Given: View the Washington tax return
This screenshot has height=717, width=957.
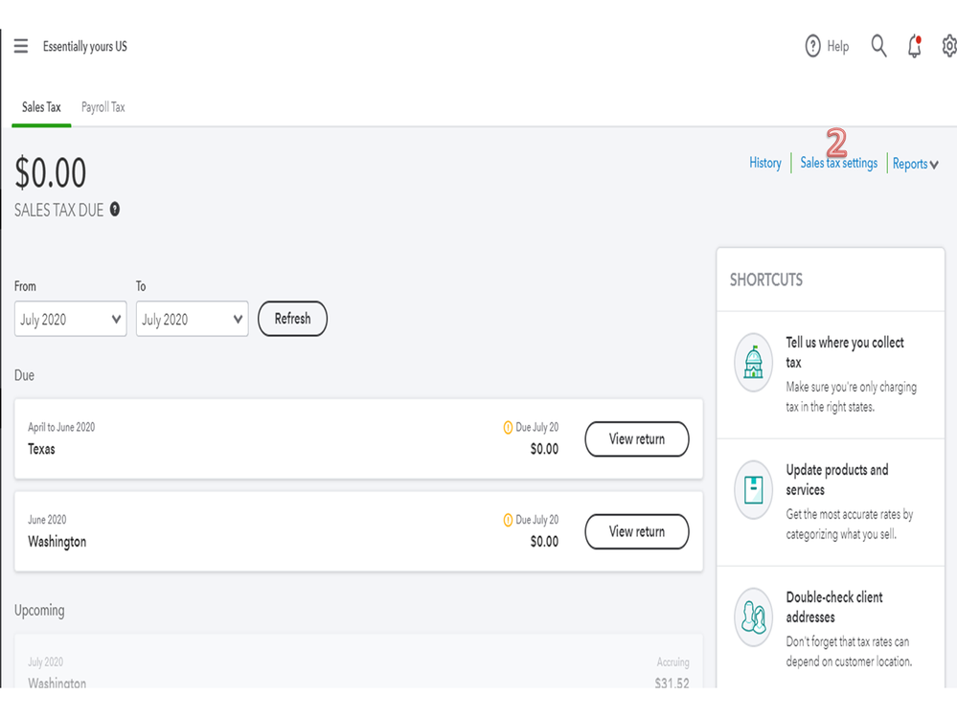Looking at the screenshot, I should [x=636, y=532].
